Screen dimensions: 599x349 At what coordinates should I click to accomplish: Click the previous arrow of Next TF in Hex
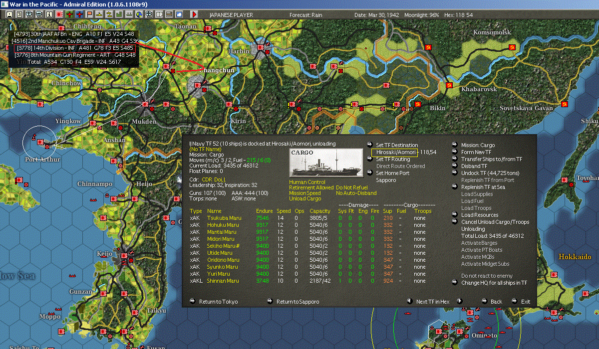pyautogui.click(x=409, y=302)
